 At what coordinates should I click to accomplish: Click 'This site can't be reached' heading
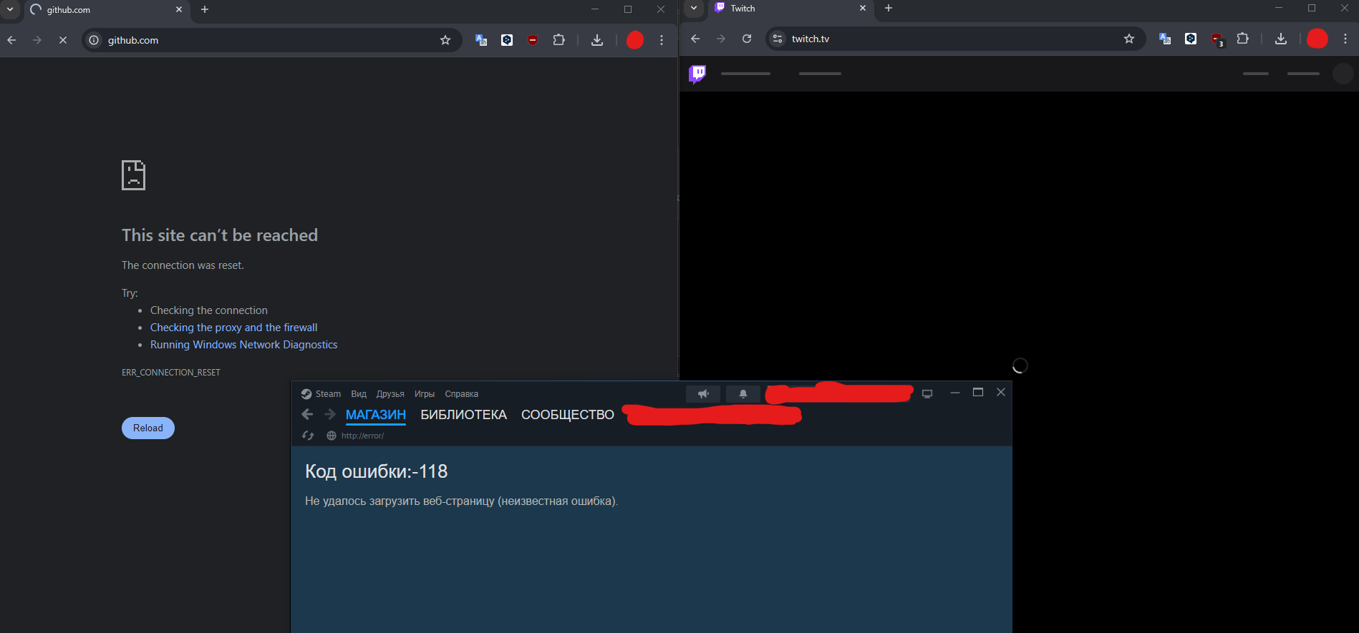coord(220,235)
